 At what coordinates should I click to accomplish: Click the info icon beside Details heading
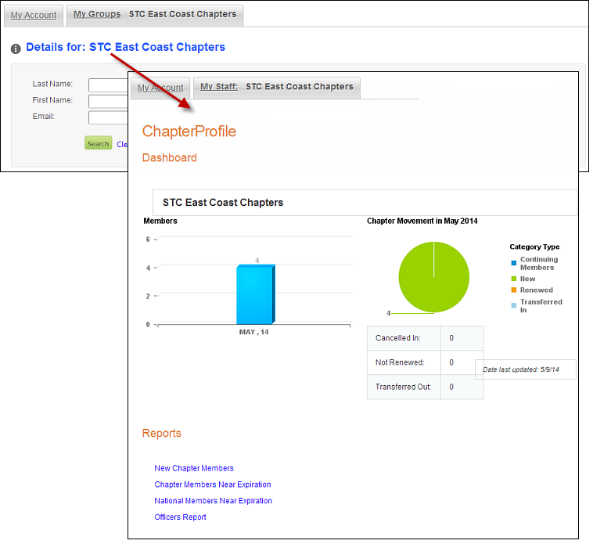(x=16, y=49)
